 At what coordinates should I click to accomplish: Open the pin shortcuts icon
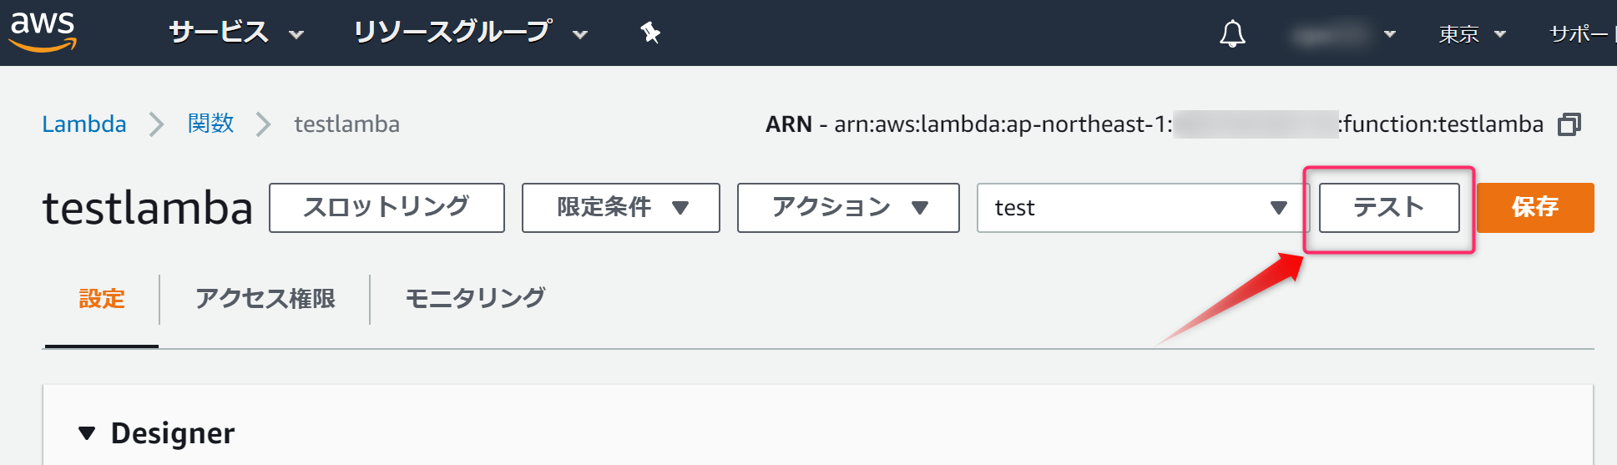(650, 33)
